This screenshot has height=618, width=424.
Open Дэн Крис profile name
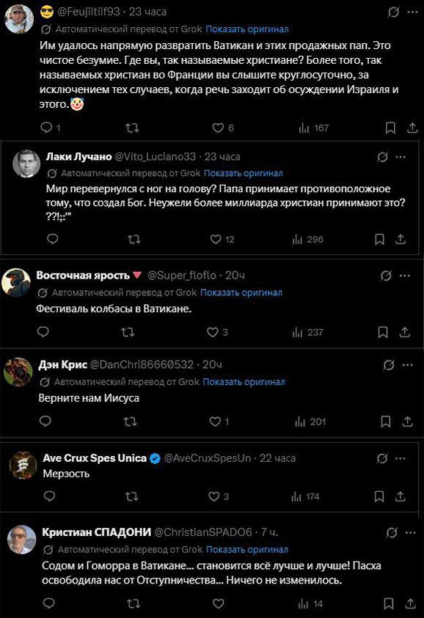coord(62,364)
